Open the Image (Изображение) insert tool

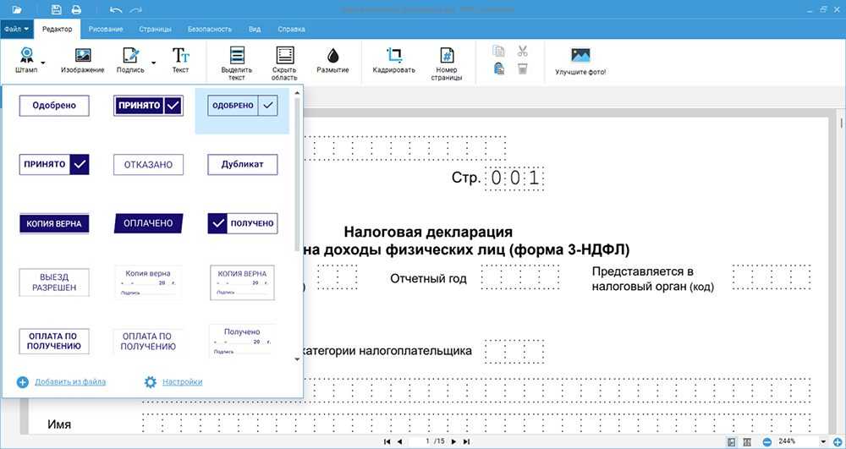tap(82, 61)
